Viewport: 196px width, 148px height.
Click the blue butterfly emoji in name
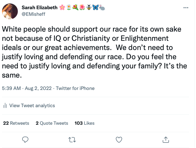tap(96, 7)
